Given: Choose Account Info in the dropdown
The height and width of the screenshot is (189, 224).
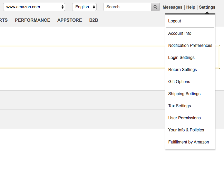Looking at the screenshot, I should (x=180, y=33).
